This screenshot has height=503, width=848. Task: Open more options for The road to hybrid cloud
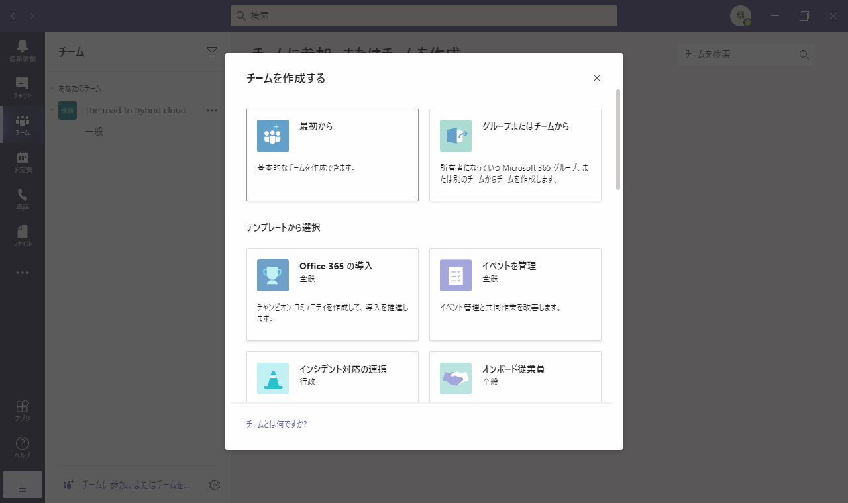(x=212, y=111)
